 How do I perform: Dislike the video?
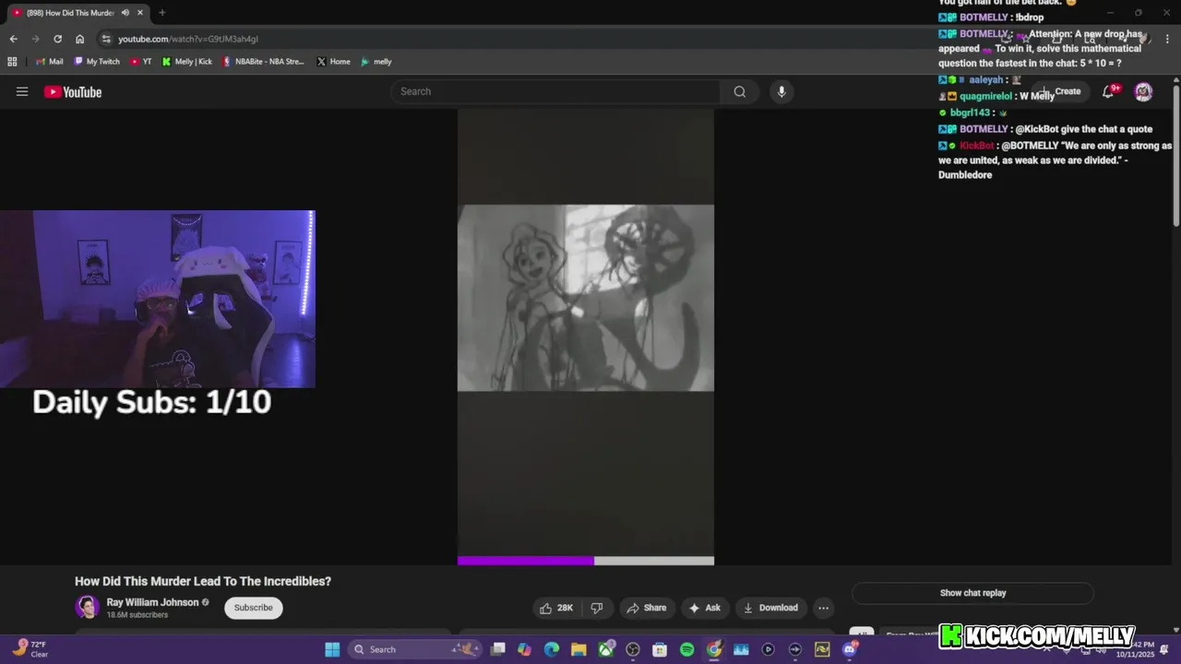tap(597, 608)
